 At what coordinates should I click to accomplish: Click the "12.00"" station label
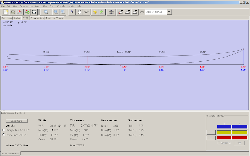46,52
